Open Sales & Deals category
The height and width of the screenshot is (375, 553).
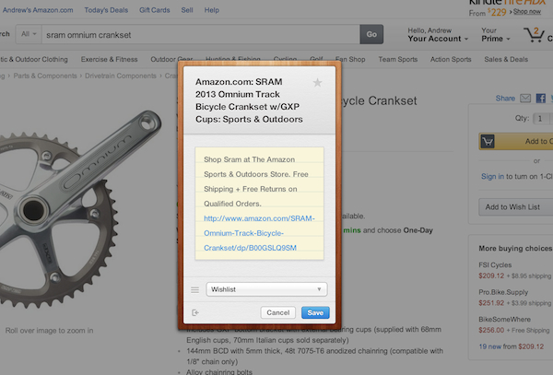pos(506,59)
